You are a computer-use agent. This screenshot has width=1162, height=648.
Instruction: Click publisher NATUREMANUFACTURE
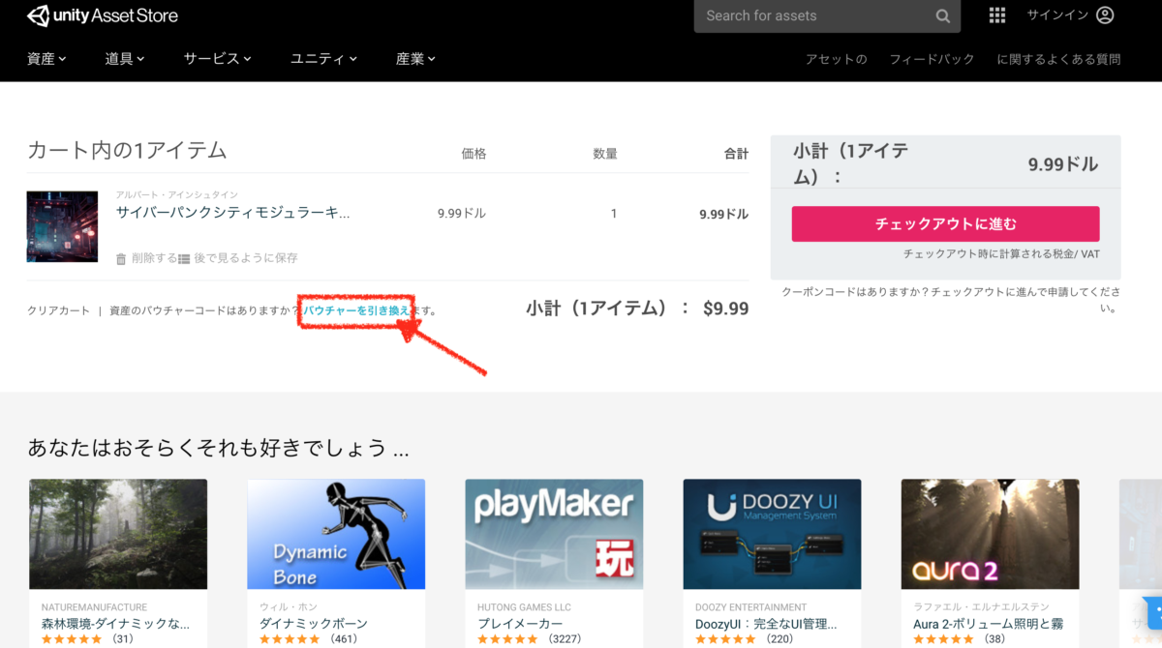[94, 608]
